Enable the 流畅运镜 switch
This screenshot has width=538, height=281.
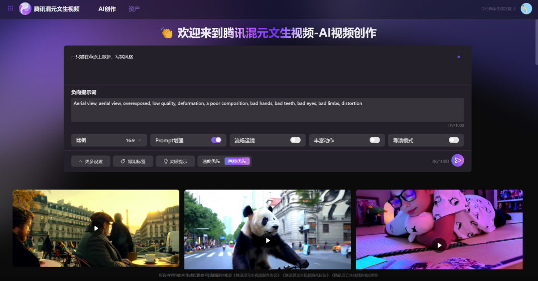tap(295, 140)
